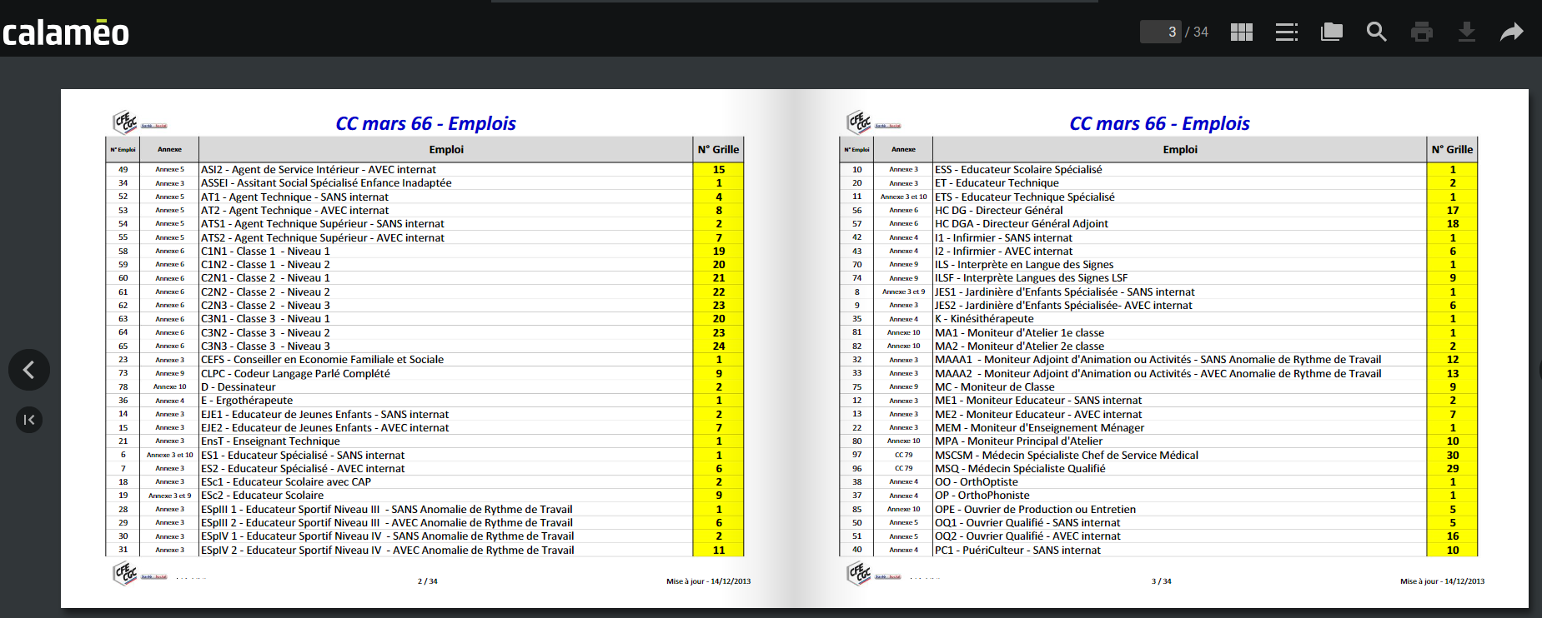Viewport: 1542px width, 618px height.
Task: Click the page number input field
Action: coord(1161,32)
